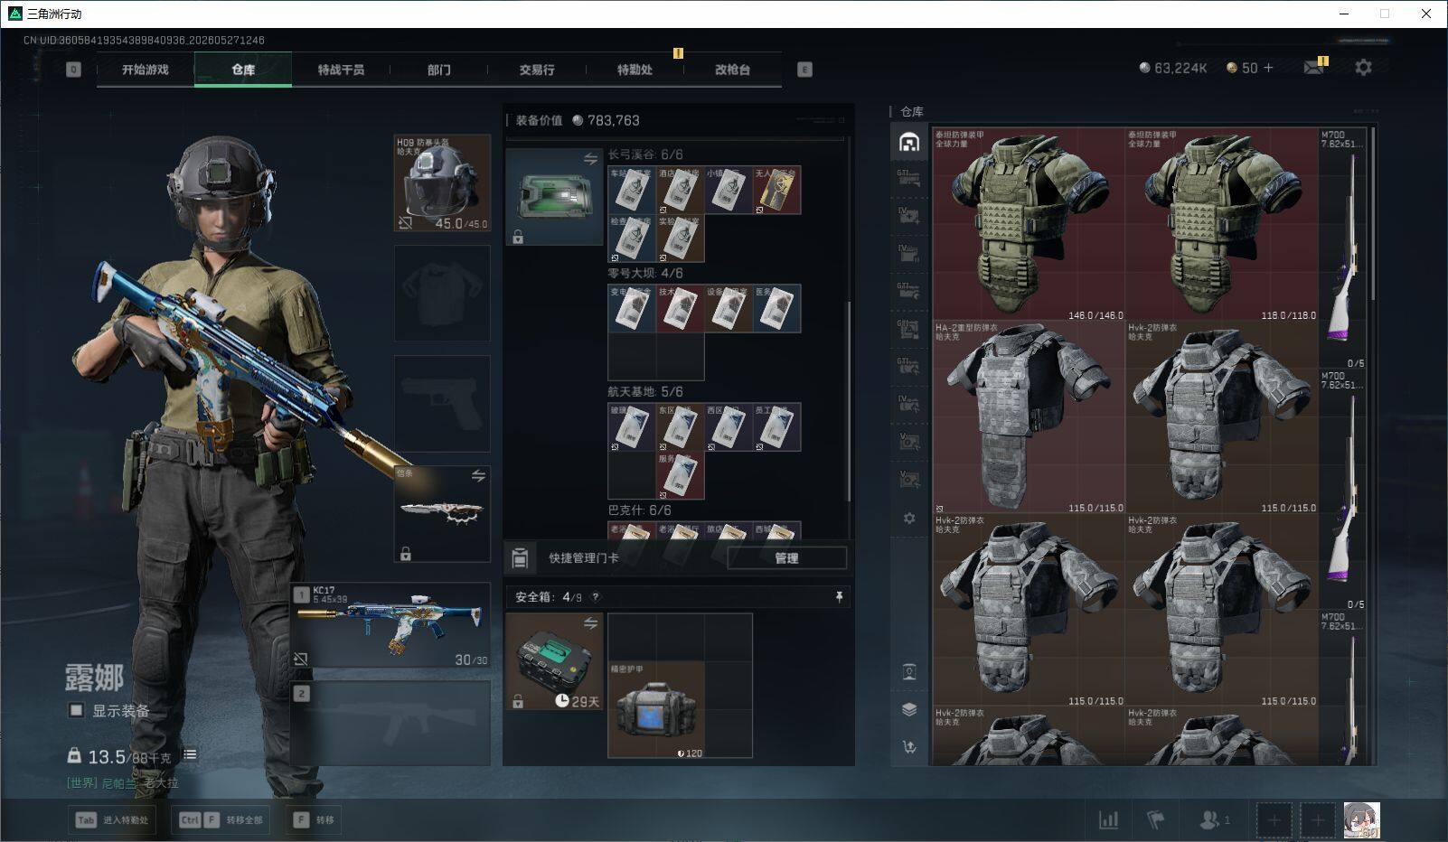
Task: Click the keycard list scrollbar
Action: 848,402
